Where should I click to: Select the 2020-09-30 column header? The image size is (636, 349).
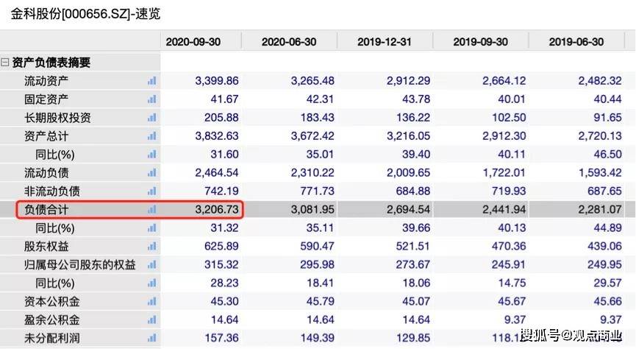tap(193, 42)
